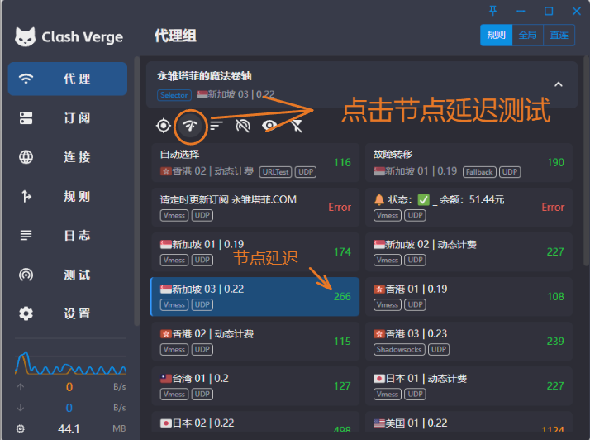Click the delay check URL icon
Screen dimensions: 590x440
point(243,126)
